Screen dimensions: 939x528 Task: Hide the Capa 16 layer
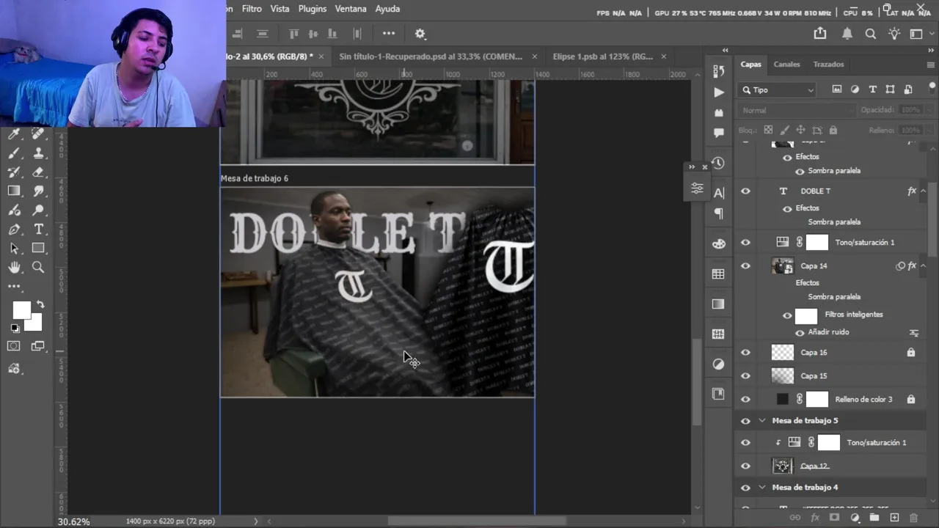tap(745, 353)
